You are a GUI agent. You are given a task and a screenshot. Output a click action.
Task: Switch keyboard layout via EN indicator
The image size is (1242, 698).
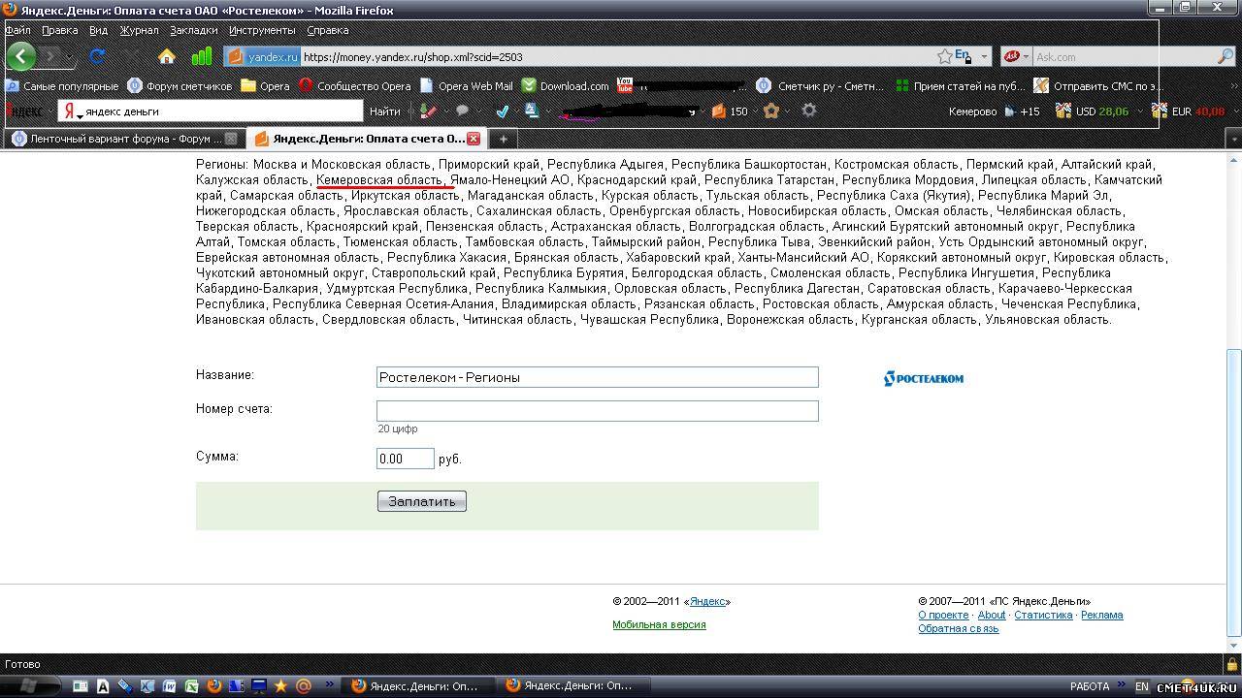1142,686
